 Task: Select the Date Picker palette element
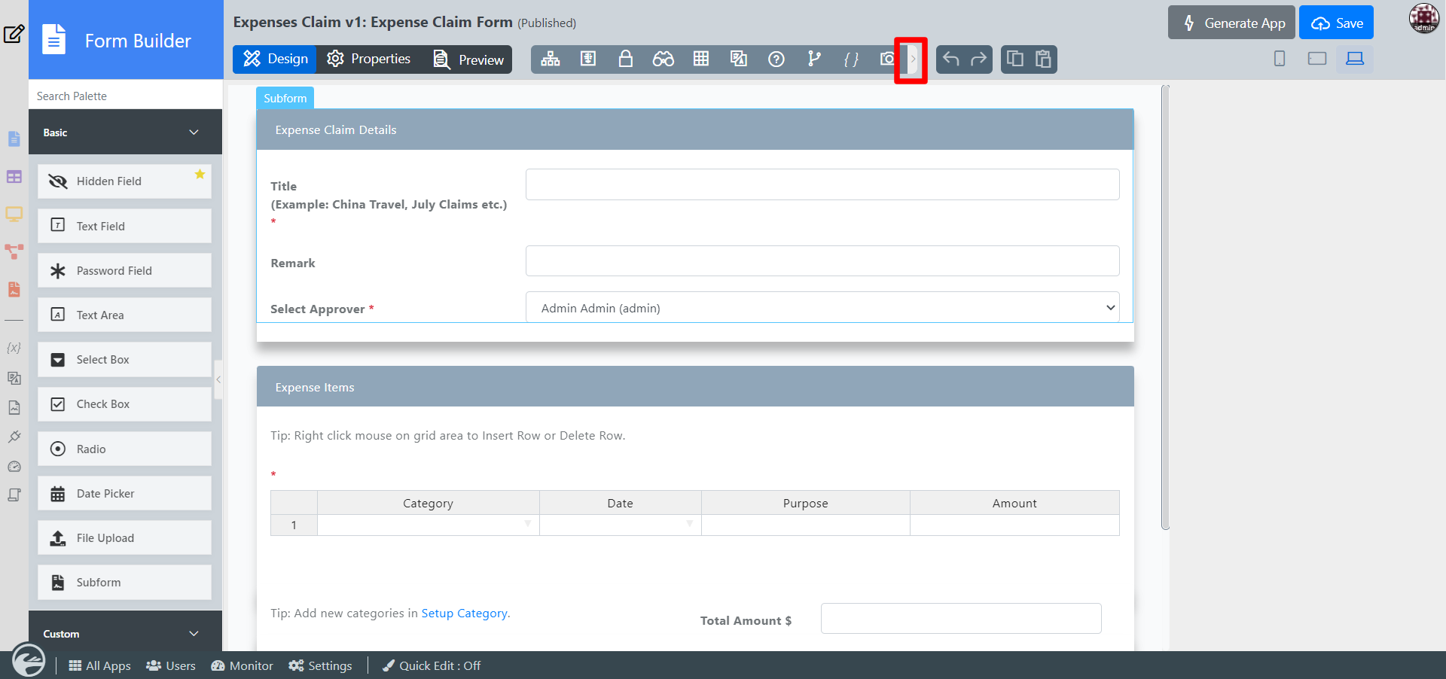124,493
